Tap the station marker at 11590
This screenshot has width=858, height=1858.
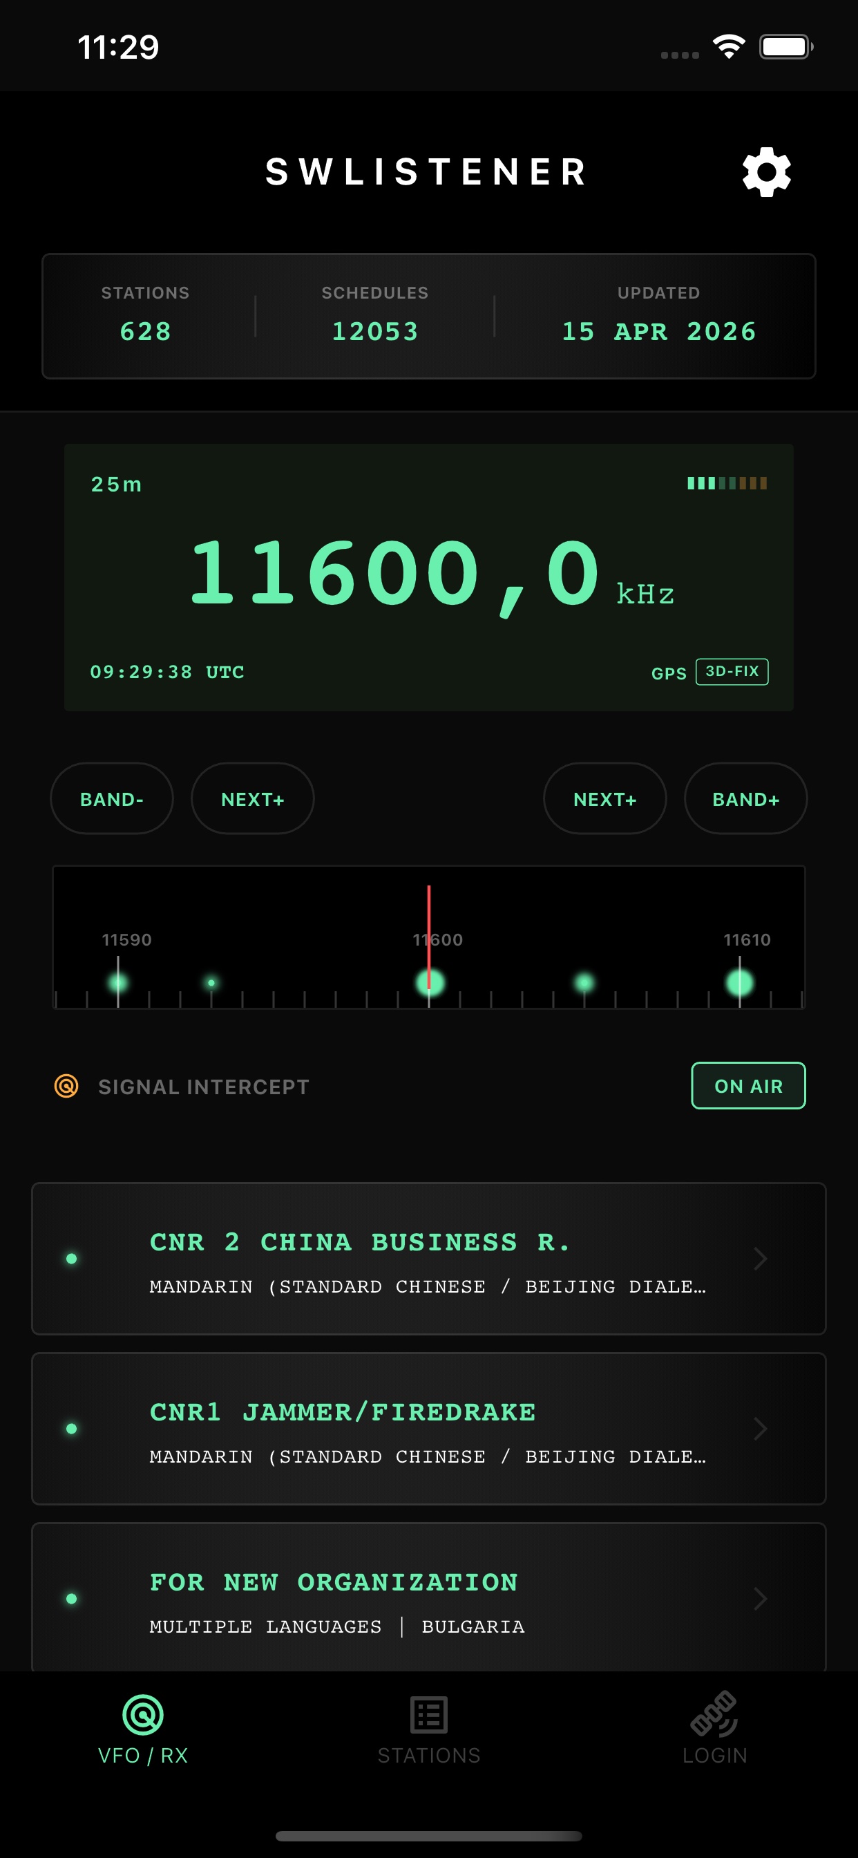[x=118, y=982]
